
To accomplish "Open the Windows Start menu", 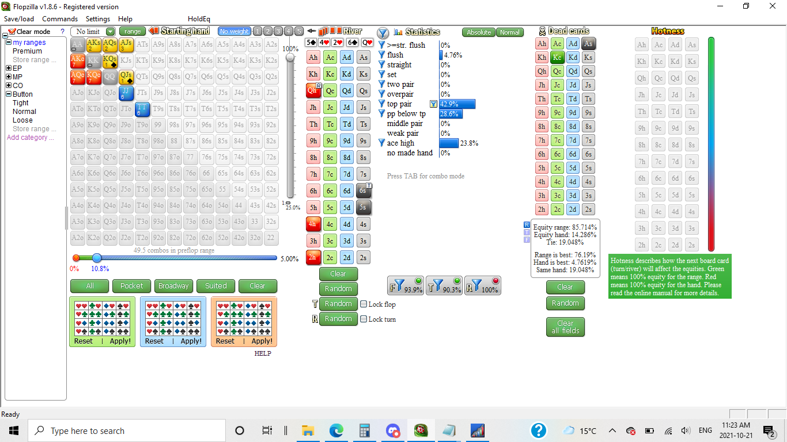I will coord(14,430).
